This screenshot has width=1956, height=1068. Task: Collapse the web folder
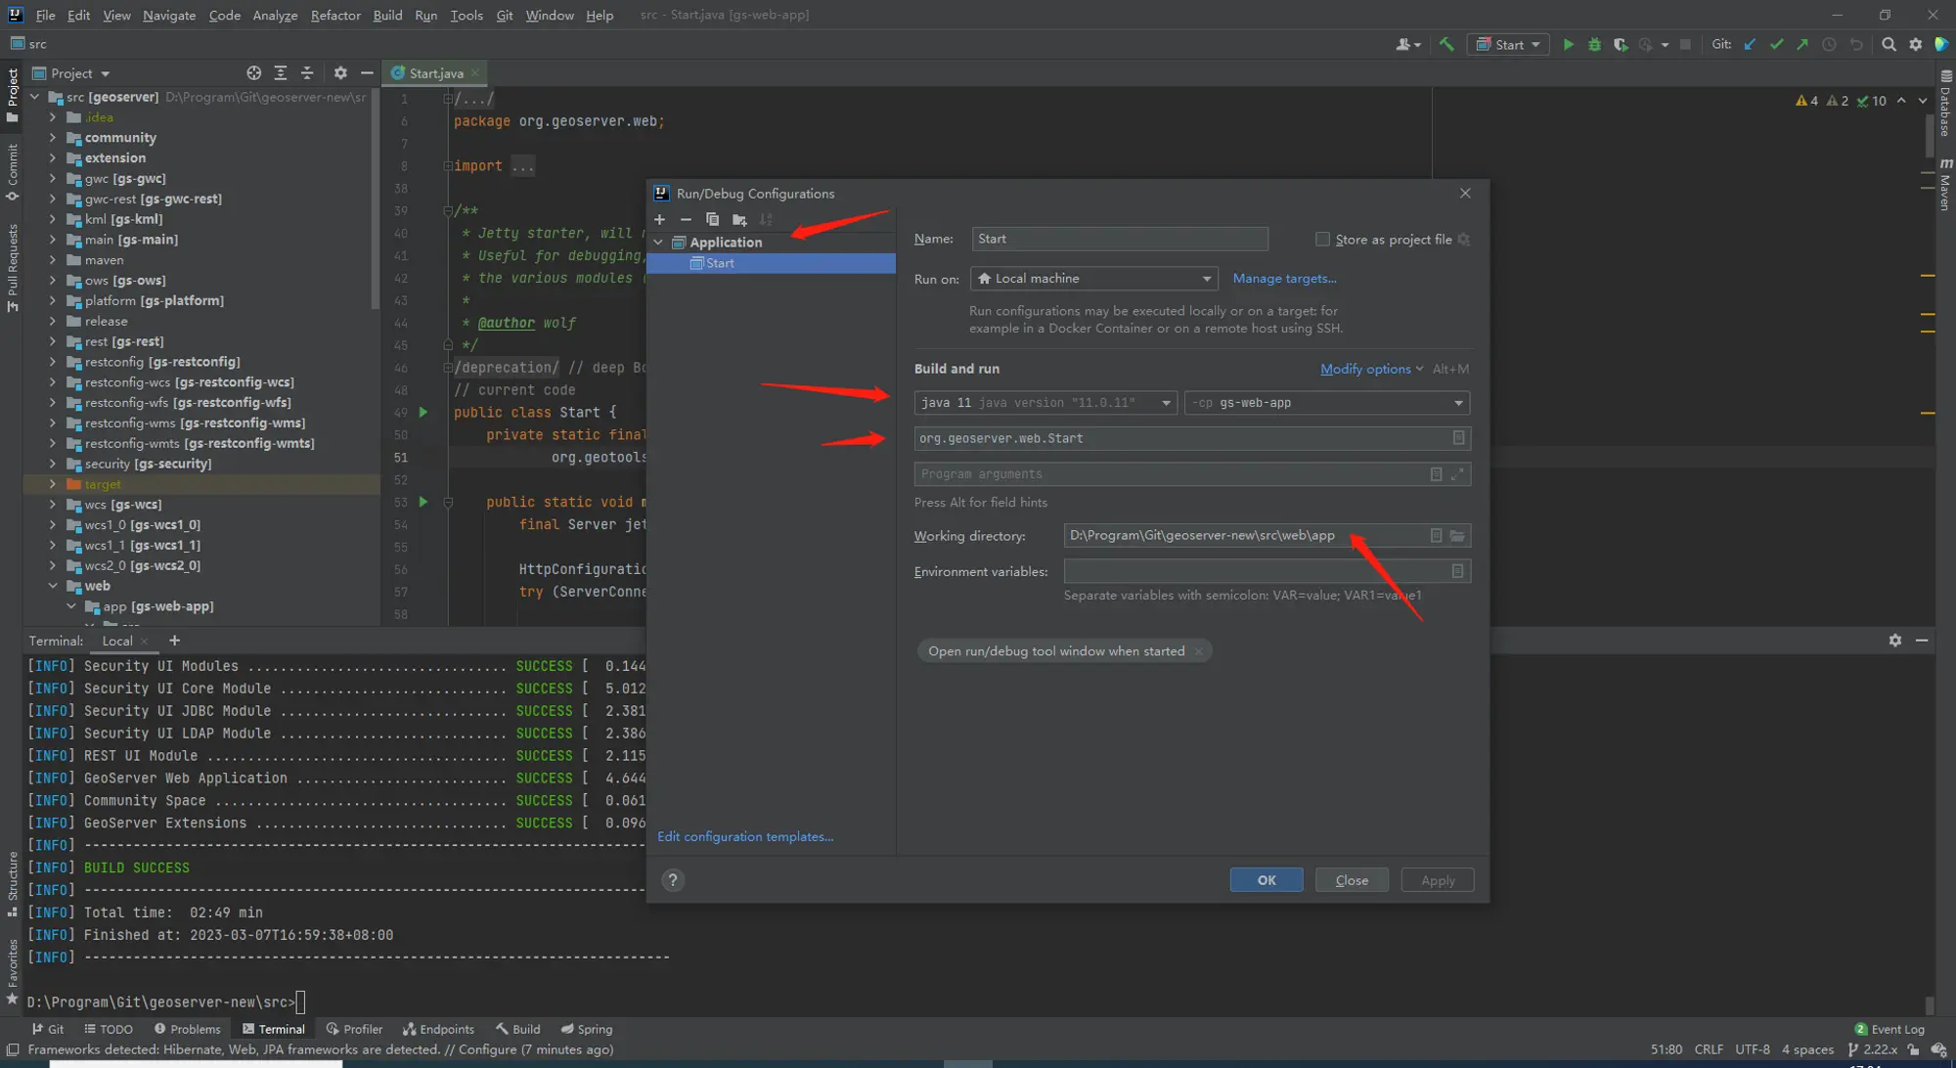(53, 586)
